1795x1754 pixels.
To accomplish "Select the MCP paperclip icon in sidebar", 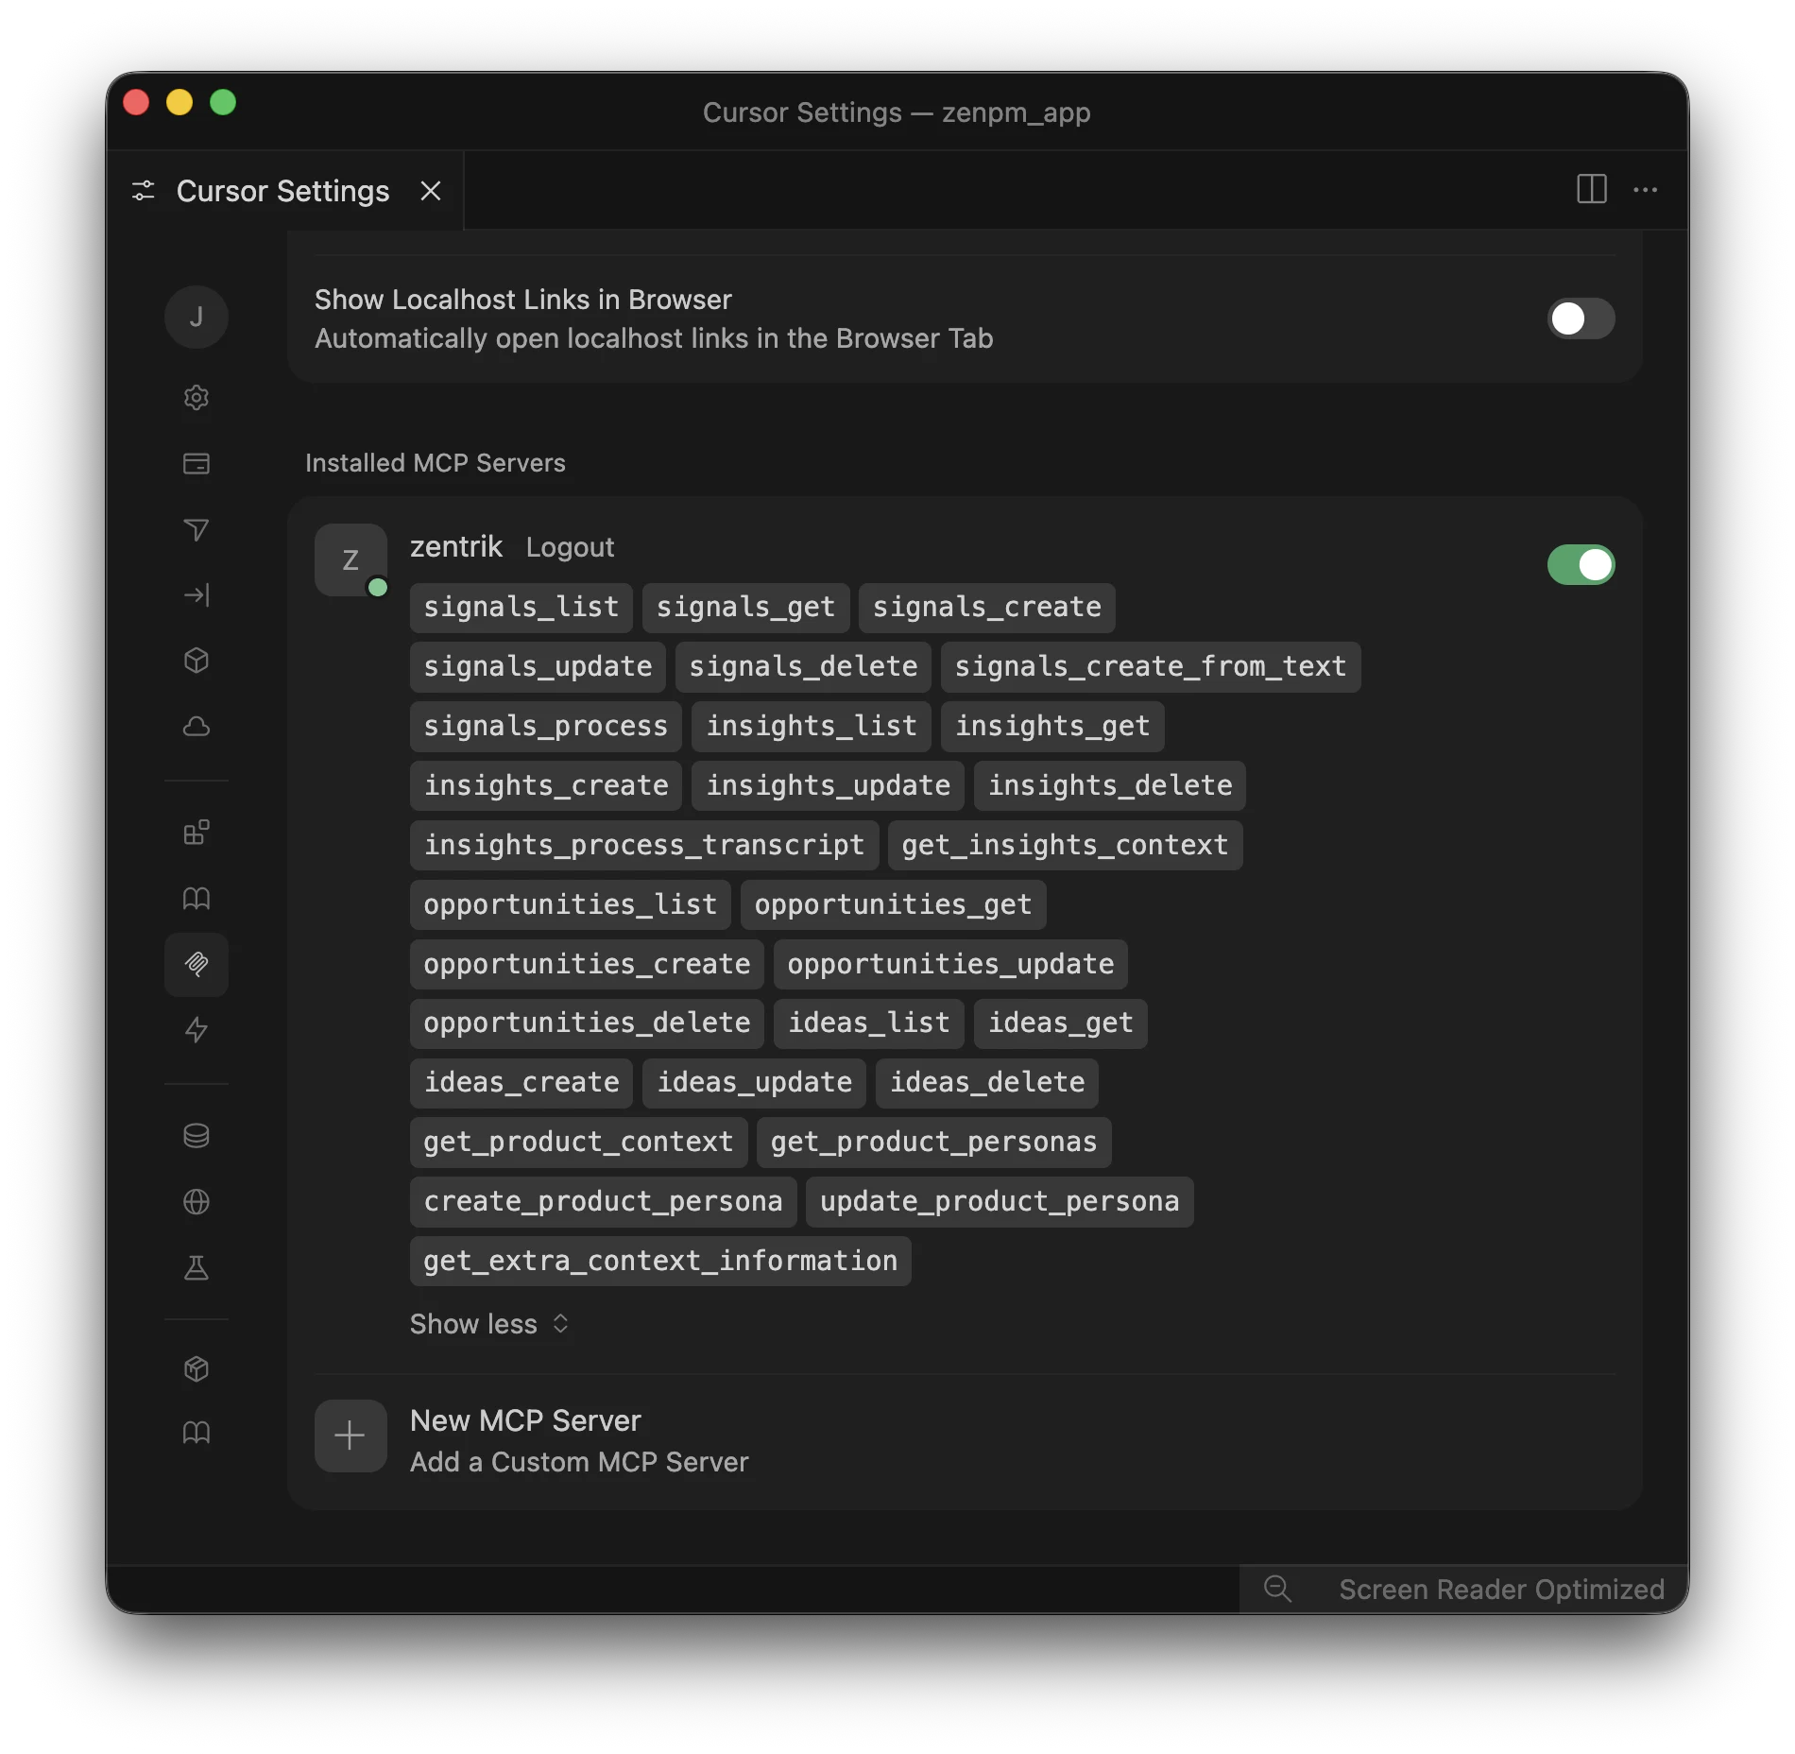I will tap(197, 965).
